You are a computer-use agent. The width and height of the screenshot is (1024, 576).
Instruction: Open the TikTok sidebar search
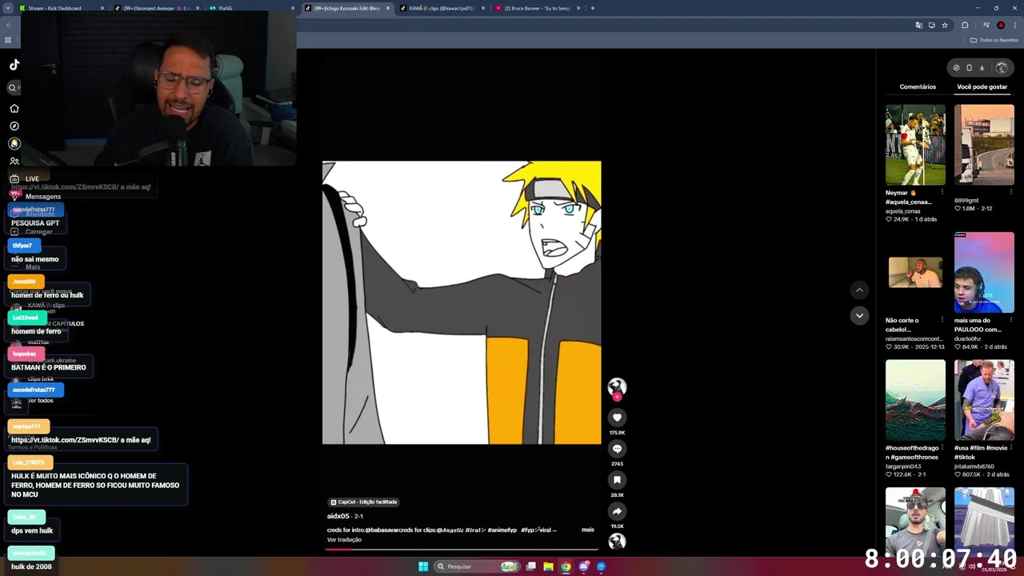click(12, 88)
